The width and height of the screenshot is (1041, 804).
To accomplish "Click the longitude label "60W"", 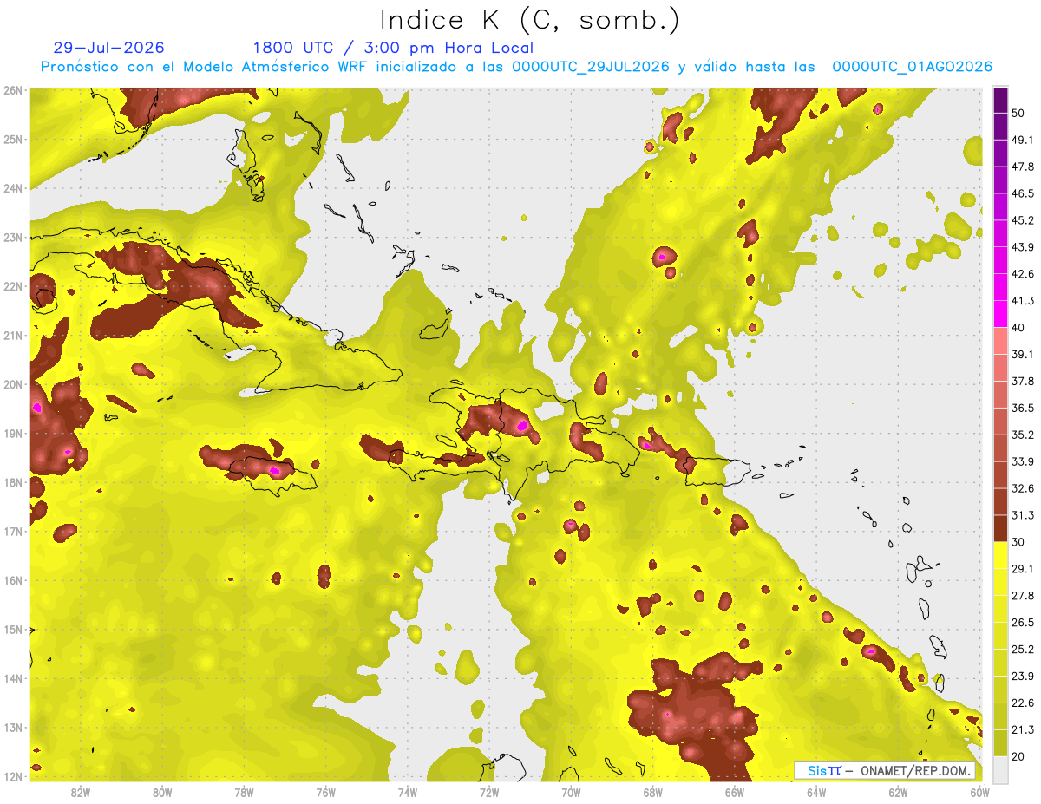I will click(x=980, y=792).
